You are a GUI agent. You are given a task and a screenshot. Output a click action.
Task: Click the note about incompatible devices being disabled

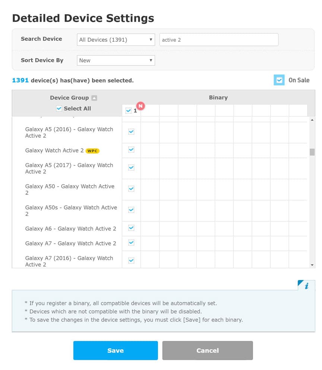tap(113, 312)
